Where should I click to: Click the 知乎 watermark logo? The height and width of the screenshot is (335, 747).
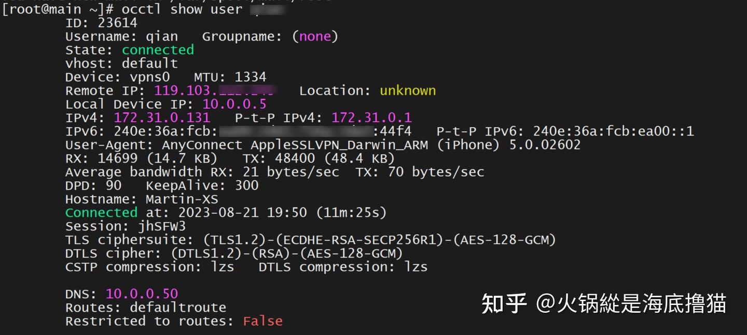pos(504,303)
